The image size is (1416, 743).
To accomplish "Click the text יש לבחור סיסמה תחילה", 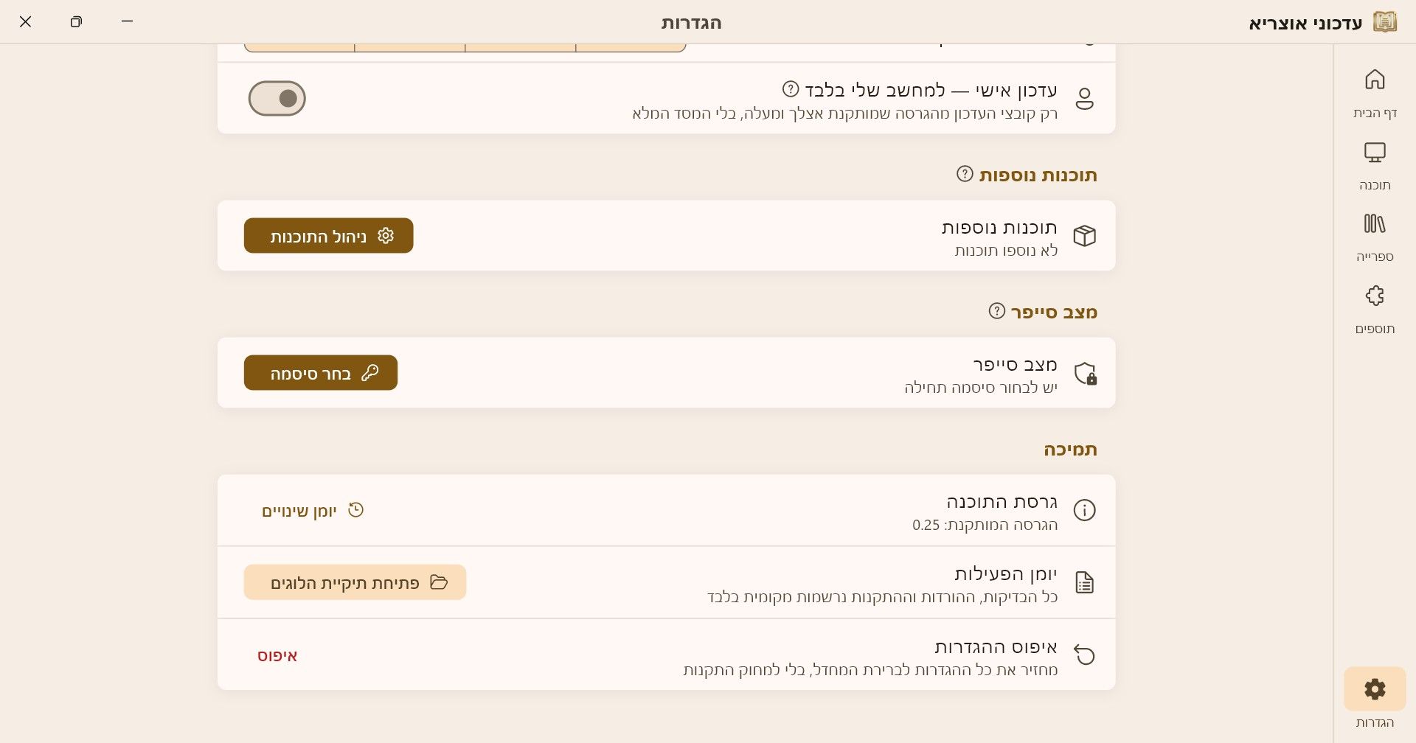I will (981, 388).
